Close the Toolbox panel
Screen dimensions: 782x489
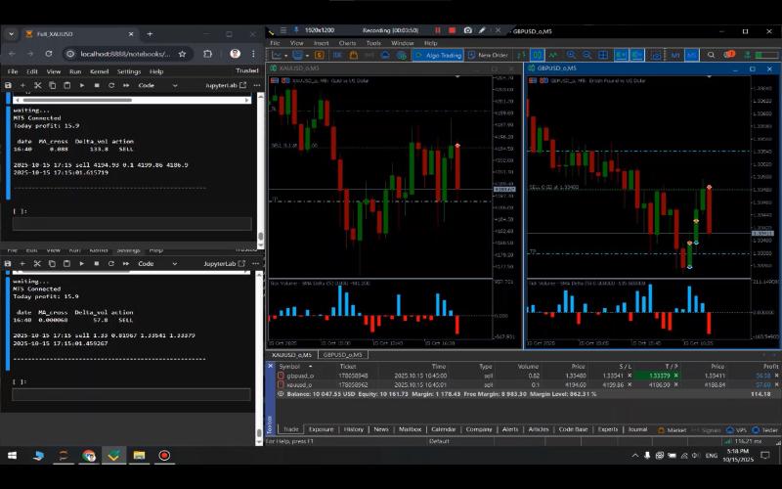(x=271, y=366)
